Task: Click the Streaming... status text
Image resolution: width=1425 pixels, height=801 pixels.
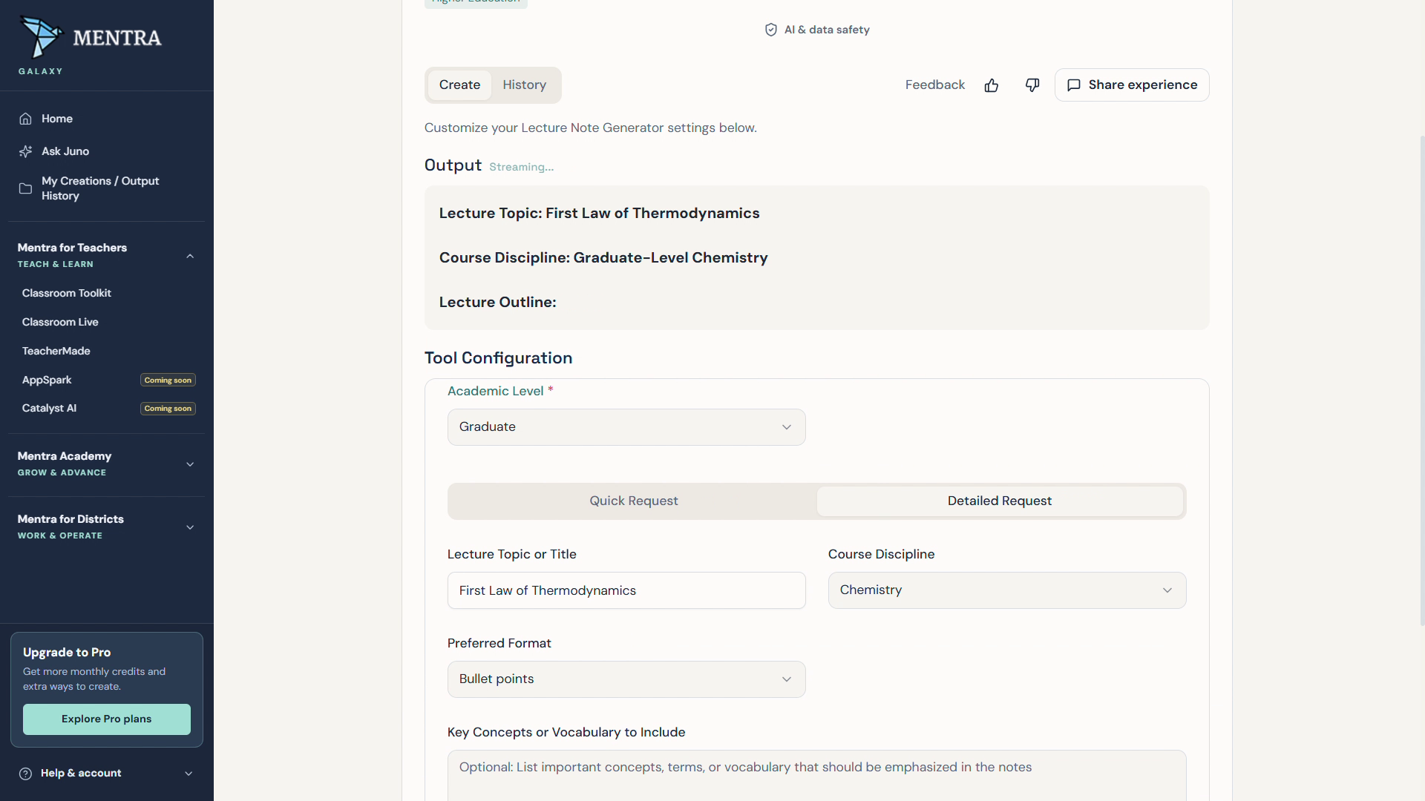Action: (521, 167)
